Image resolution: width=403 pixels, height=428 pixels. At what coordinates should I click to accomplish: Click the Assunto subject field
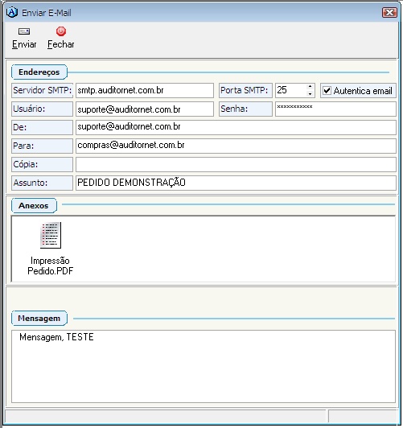click(236, 183)
